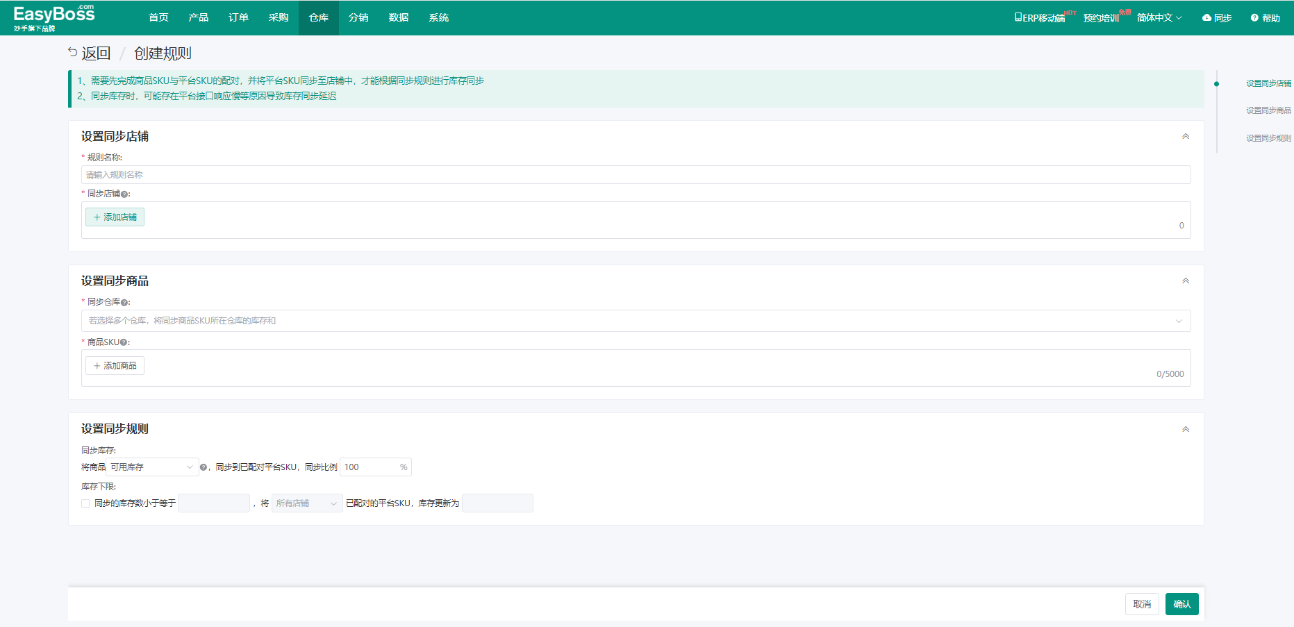Image resolution: width=1294 pixels, height=627 pixels.
Task: Open the 同步仓库 warehouse dropdown
Action: [x=636, y=321]
